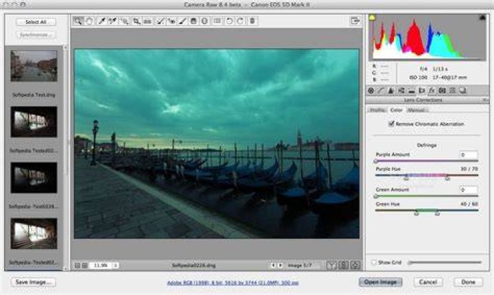Rotate image counterclockwise icon

pyautogui.click(x=229, y=21)
